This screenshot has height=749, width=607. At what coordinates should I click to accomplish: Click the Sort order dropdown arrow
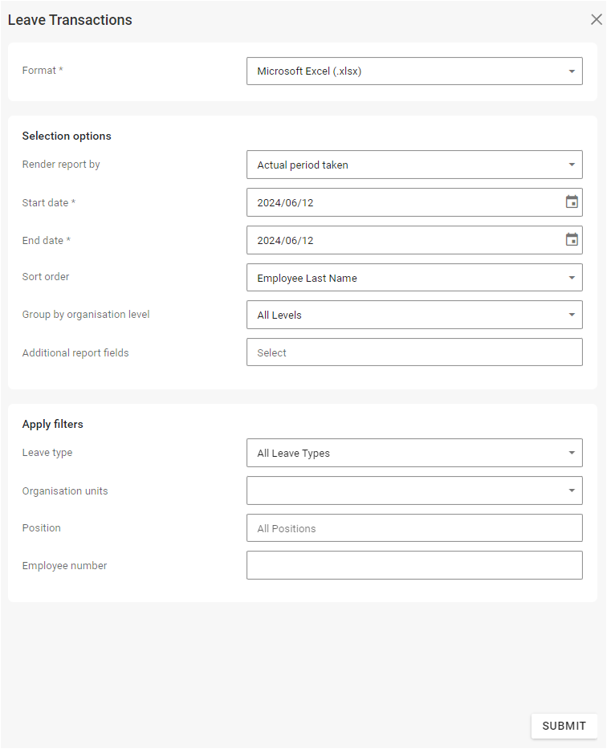[572, 278]
